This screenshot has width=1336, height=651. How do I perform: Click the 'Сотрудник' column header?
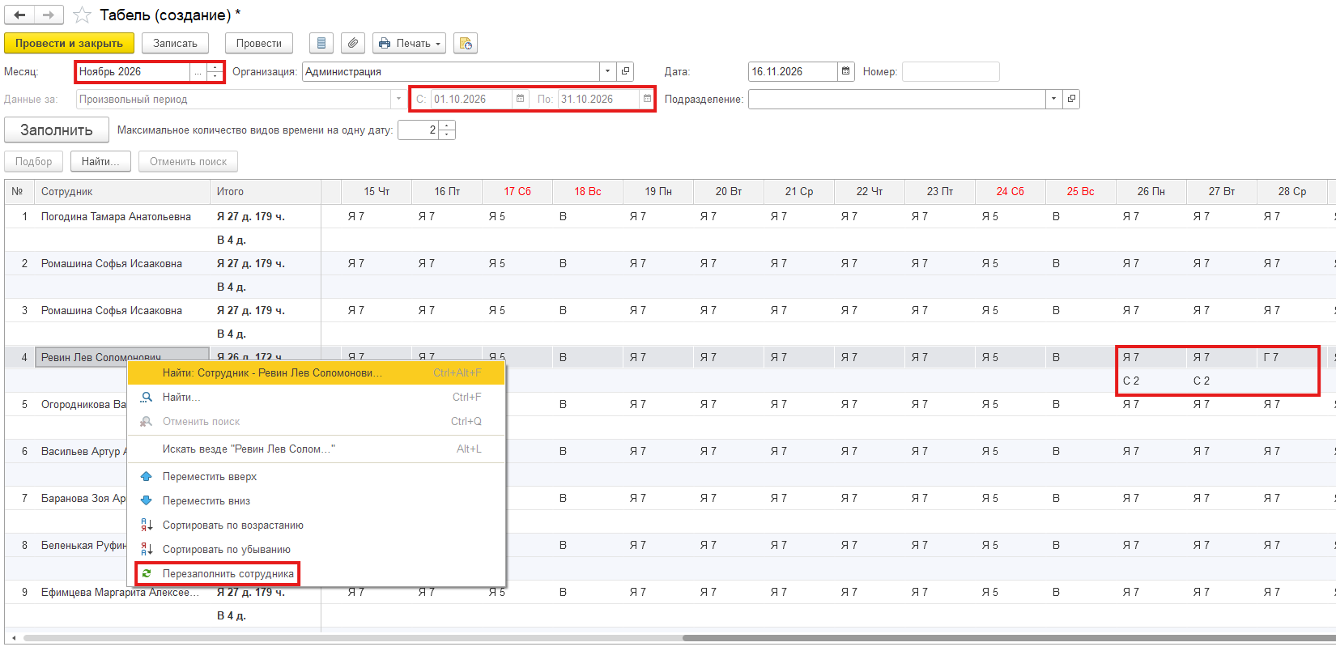pos(122,192)
